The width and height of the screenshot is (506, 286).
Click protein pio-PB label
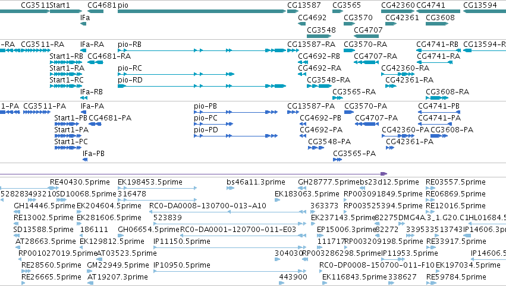tap(205, 106)
